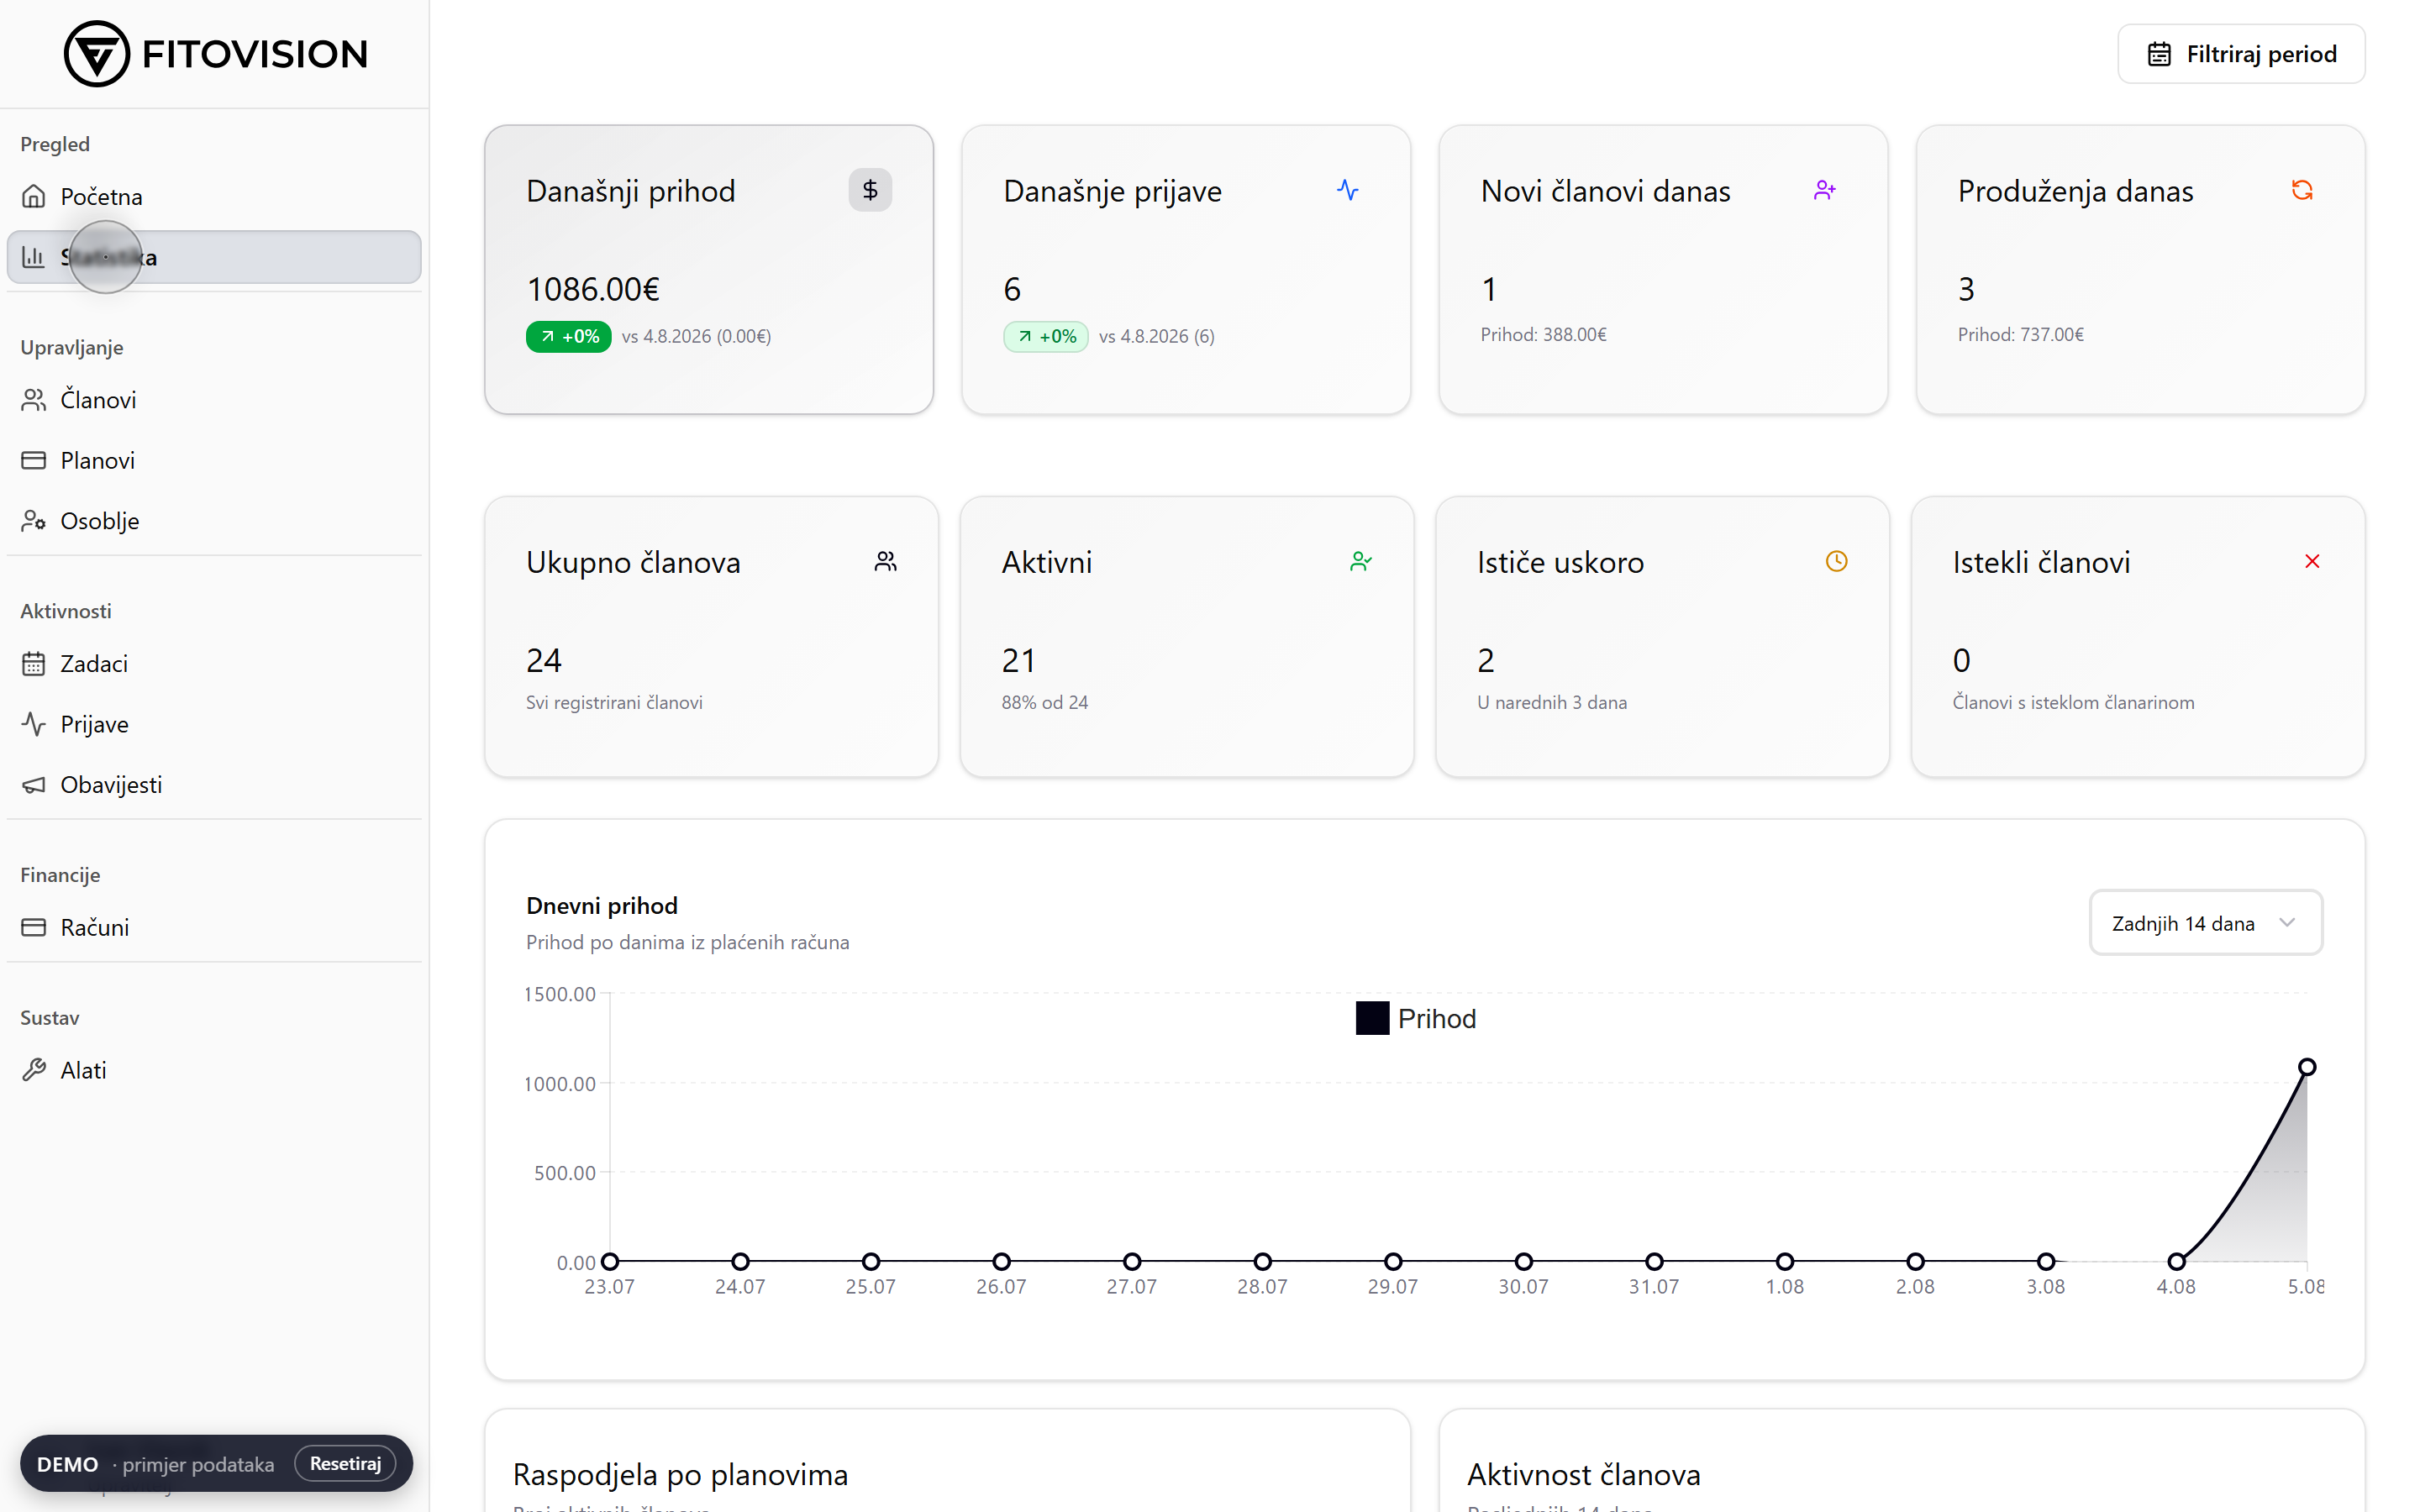This screenshot has height=1512, width=2420.
Task: Open the Prijave page
Action: pyautogui.click(x=214, y=724)
